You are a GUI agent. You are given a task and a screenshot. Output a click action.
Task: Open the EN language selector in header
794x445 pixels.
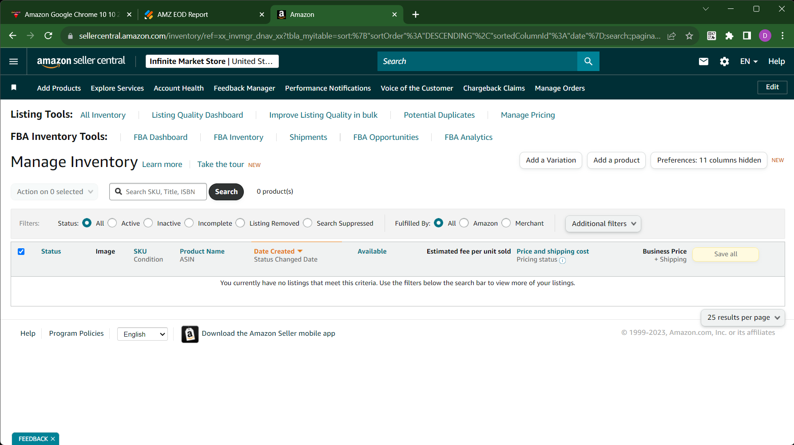pyautogui.click(x=749, y=61)
